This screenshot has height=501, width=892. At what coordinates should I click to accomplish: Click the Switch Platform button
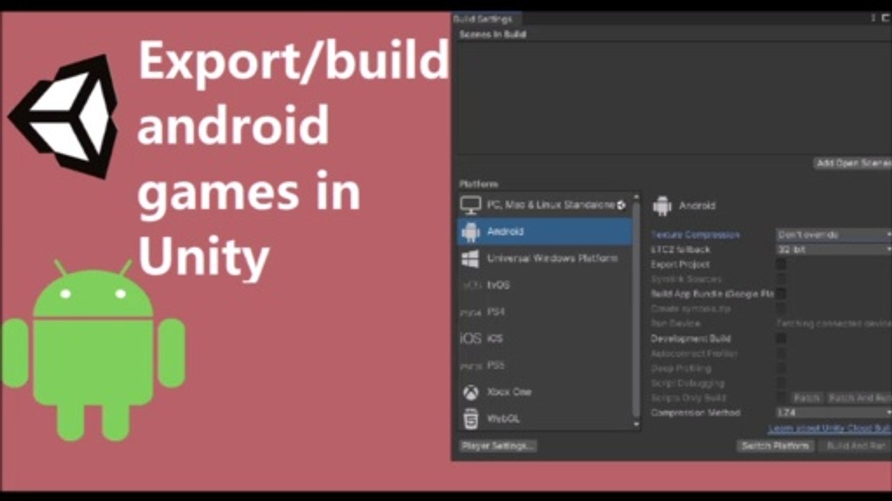pyautogui.click(x=776, y=446)
